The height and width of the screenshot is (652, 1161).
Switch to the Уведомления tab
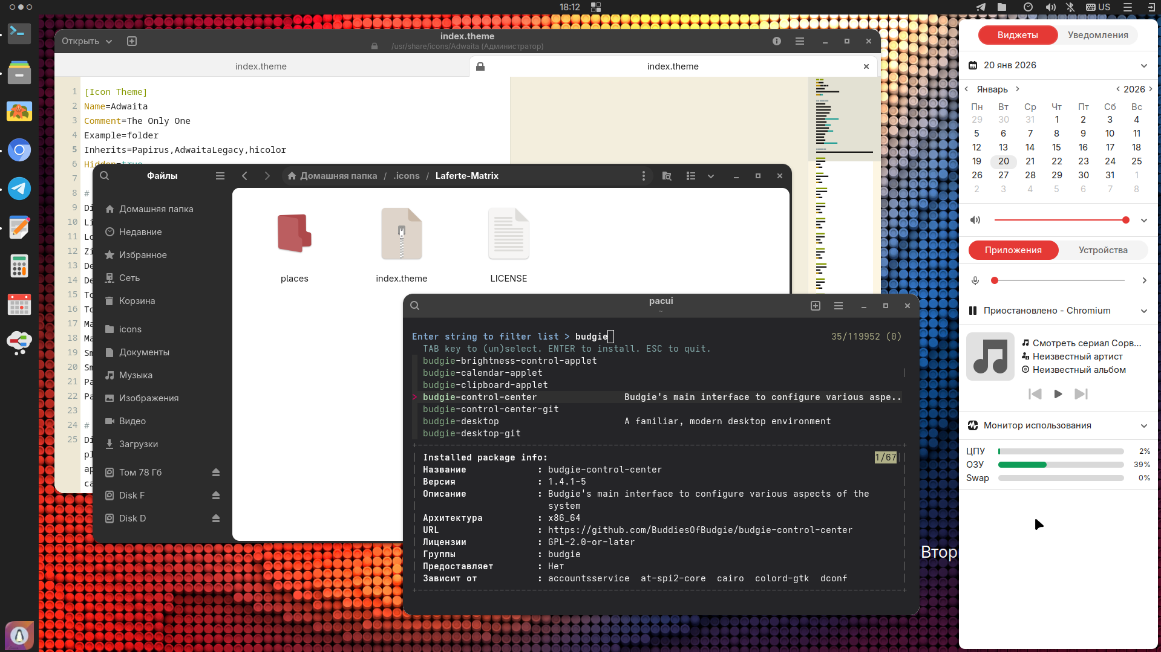(x=1097, y=35)
